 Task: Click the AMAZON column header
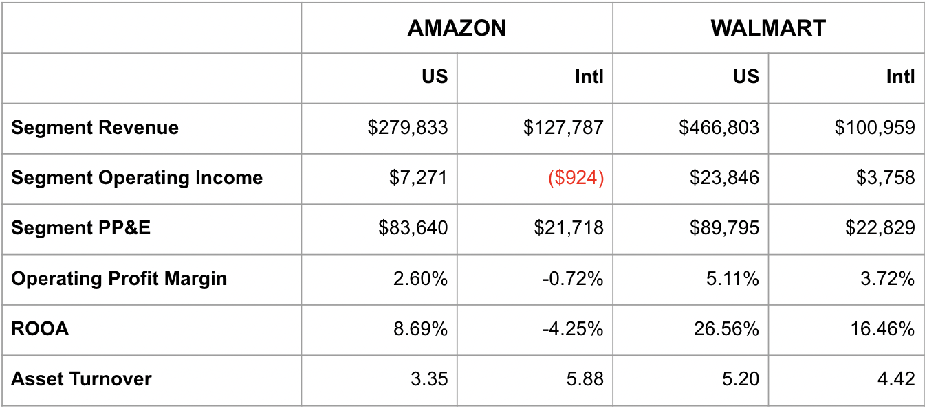[x=457, y=28]
